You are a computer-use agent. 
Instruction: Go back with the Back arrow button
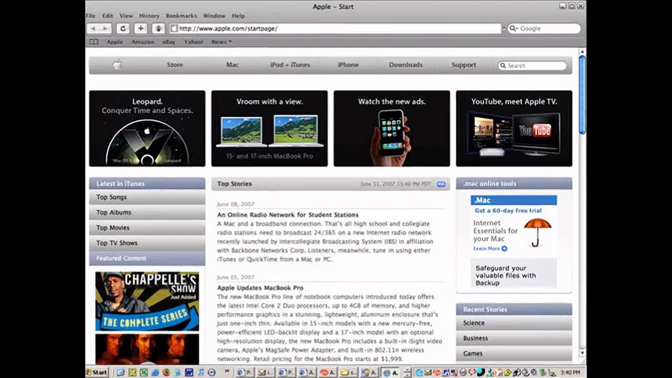click(93, 28)
